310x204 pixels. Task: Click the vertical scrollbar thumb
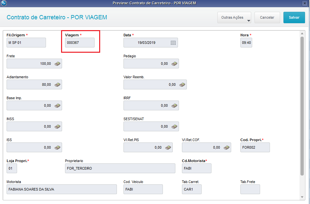(302, 106)
